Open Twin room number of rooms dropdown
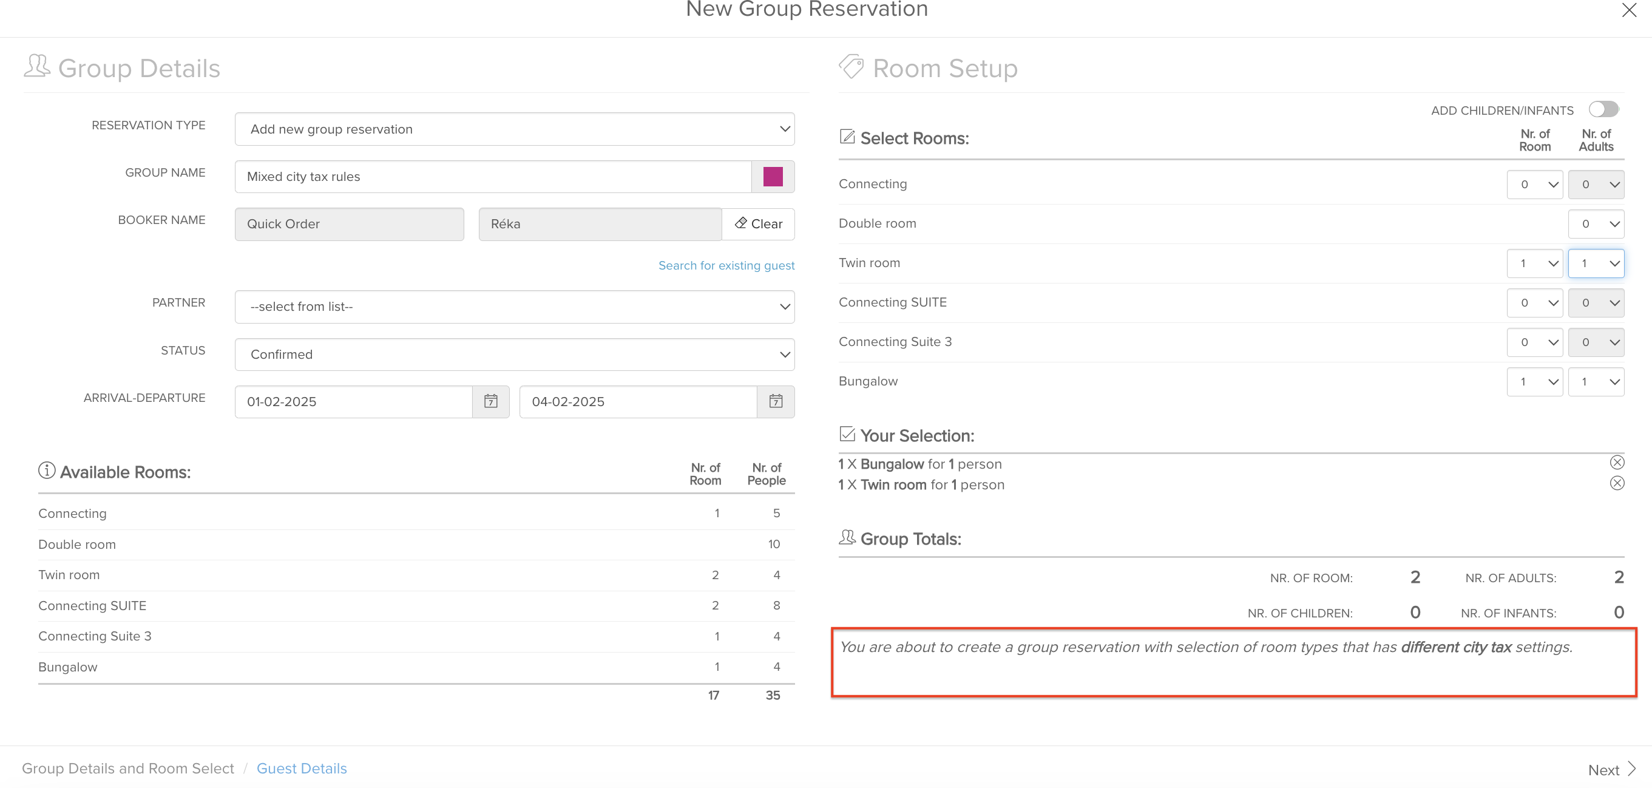Image resolution: width=1652 pixels, height=788 pixels. [x=1535, y=263]
